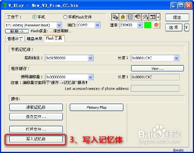Click the 刷新 -> refresh button
194x153 pixels.
pos(17,31)
